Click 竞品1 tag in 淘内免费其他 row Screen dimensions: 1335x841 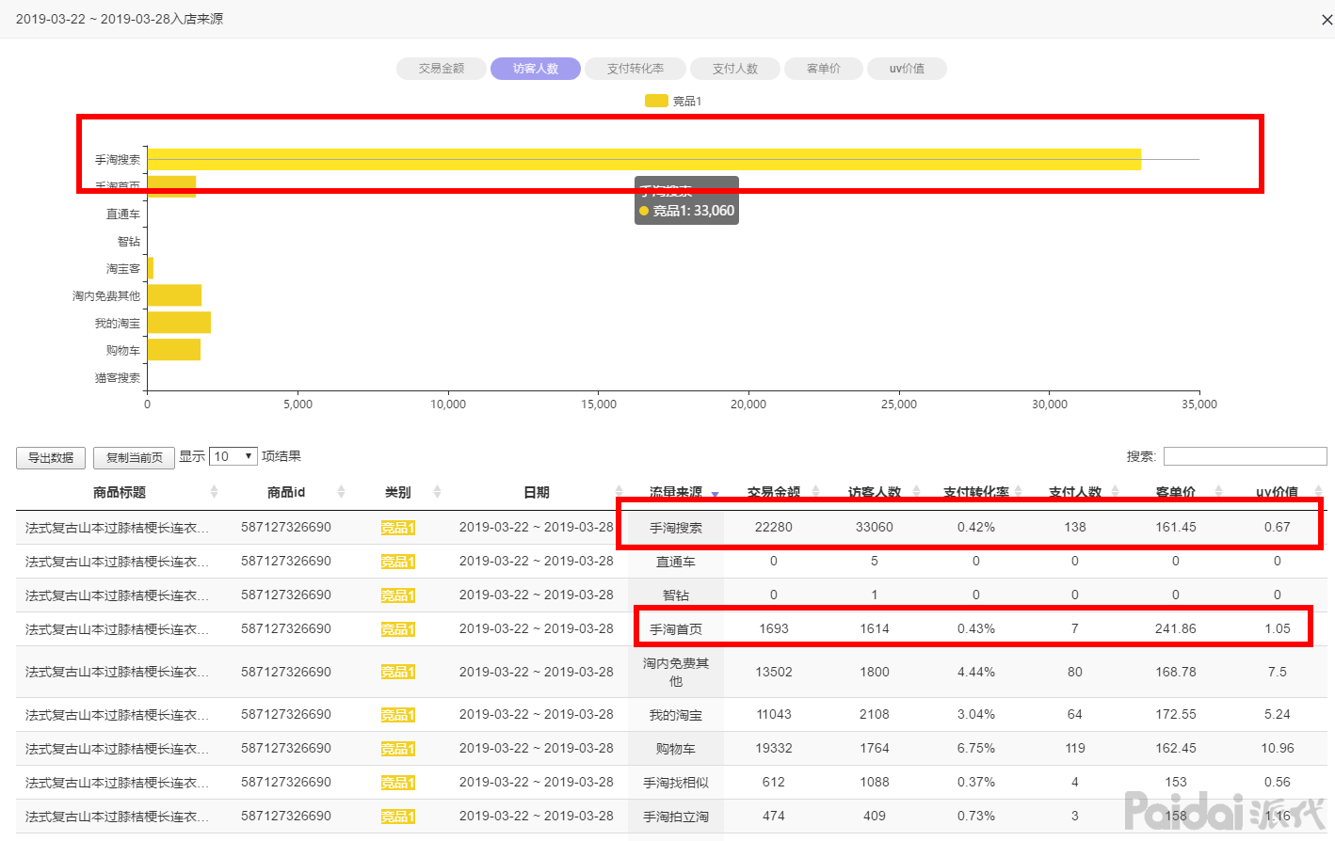pos(398,672)
